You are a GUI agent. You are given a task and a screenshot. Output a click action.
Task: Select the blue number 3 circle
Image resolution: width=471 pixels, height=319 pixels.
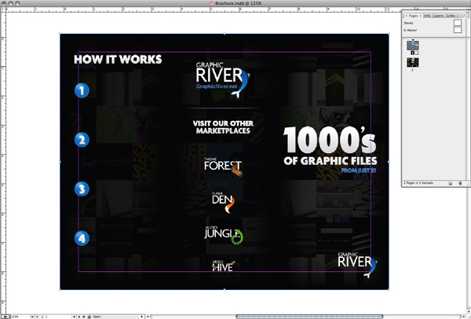tap(82, 189)
